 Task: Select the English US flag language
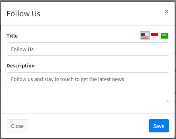pos(145,36)
